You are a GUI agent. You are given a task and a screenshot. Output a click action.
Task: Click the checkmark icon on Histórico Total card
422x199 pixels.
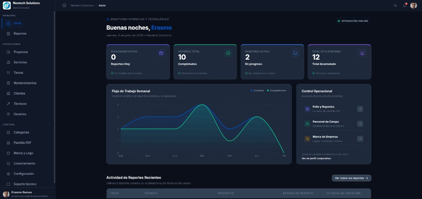228,53
